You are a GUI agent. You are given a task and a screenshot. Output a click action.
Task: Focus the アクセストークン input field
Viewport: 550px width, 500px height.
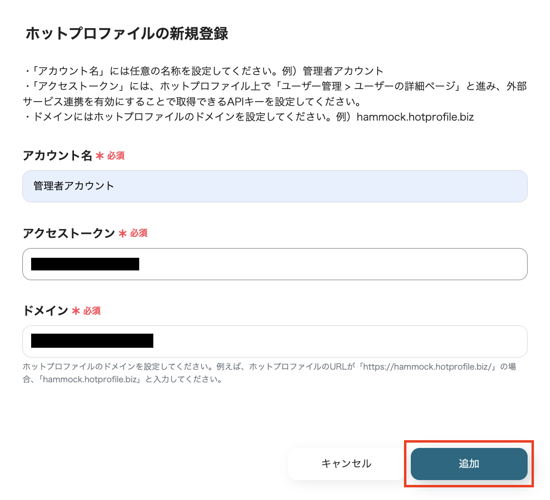point(275,264)
